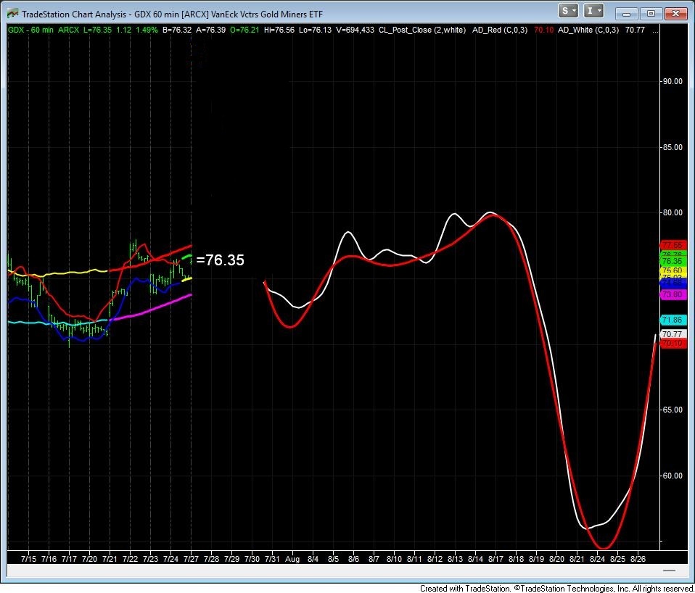Image resolution: width=695 pixels, height=593 pixels.
Task: Open the I dropdown in the title bar
Action: (x=593, y=11)
